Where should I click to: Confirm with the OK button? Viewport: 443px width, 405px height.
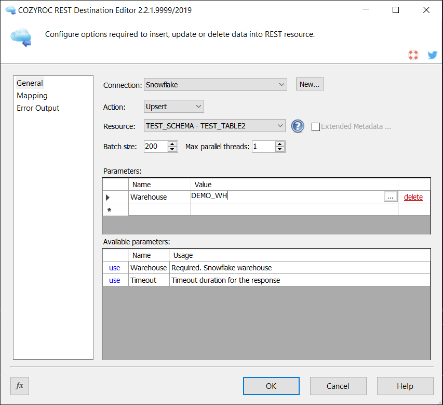(271, 386)
